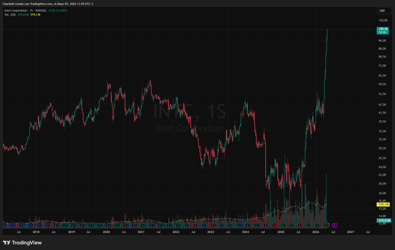
Task: Click the 2022 time axis label
Action: [176, 232]
